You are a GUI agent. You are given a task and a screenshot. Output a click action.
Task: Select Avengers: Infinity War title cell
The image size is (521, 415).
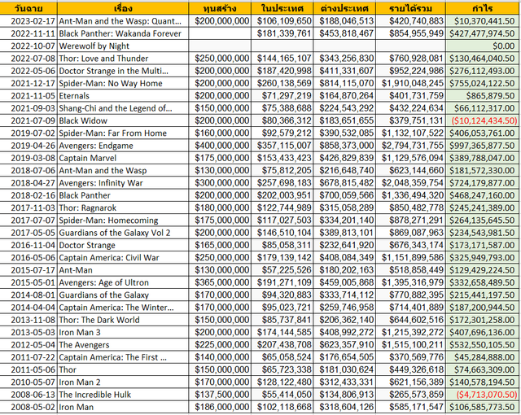click(123, 183)
